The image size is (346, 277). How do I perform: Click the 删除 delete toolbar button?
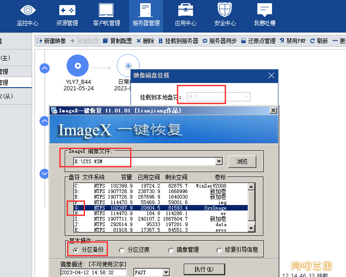pos(145,41)
